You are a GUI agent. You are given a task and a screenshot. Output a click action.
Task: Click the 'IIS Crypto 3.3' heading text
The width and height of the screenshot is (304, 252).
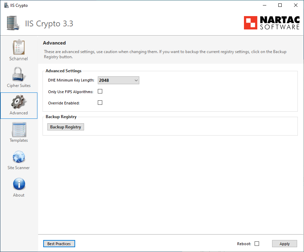(x=49, y=24)
